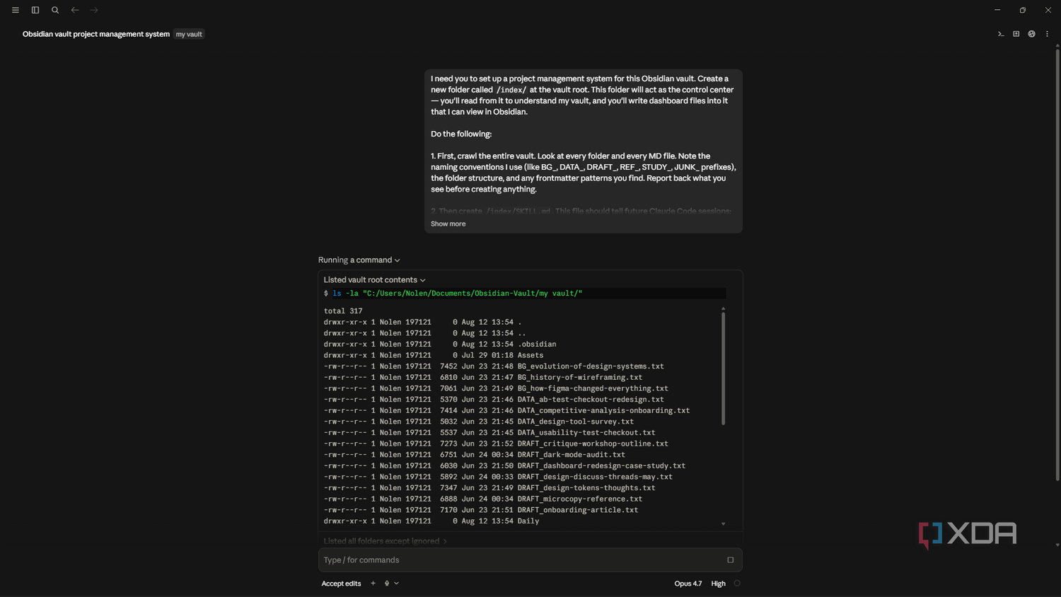
Task: Click 'DRAFT_dark-mode-audit.txt' row
Action: (475, 455)
